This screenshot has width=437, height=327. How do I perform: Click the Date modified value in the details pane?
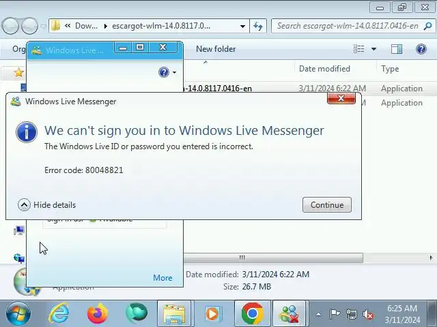coord(275,275)
